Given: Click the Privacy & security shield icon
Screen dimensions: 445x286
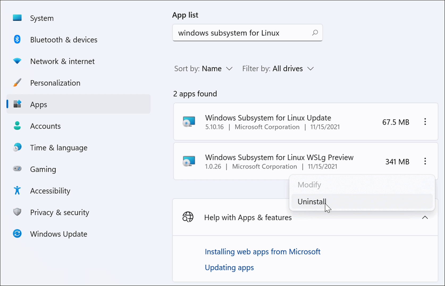Looking at the screenshot, I should coord(17,212).
